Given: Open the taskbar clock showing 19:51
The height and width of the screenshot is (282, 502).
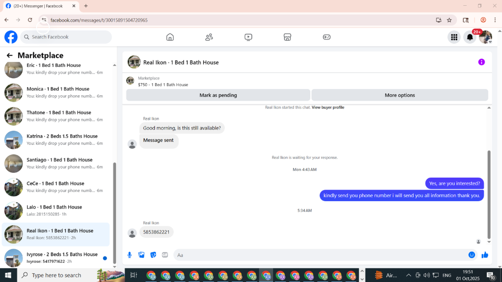Looking at the screenshot, I should tap(468, 275).
